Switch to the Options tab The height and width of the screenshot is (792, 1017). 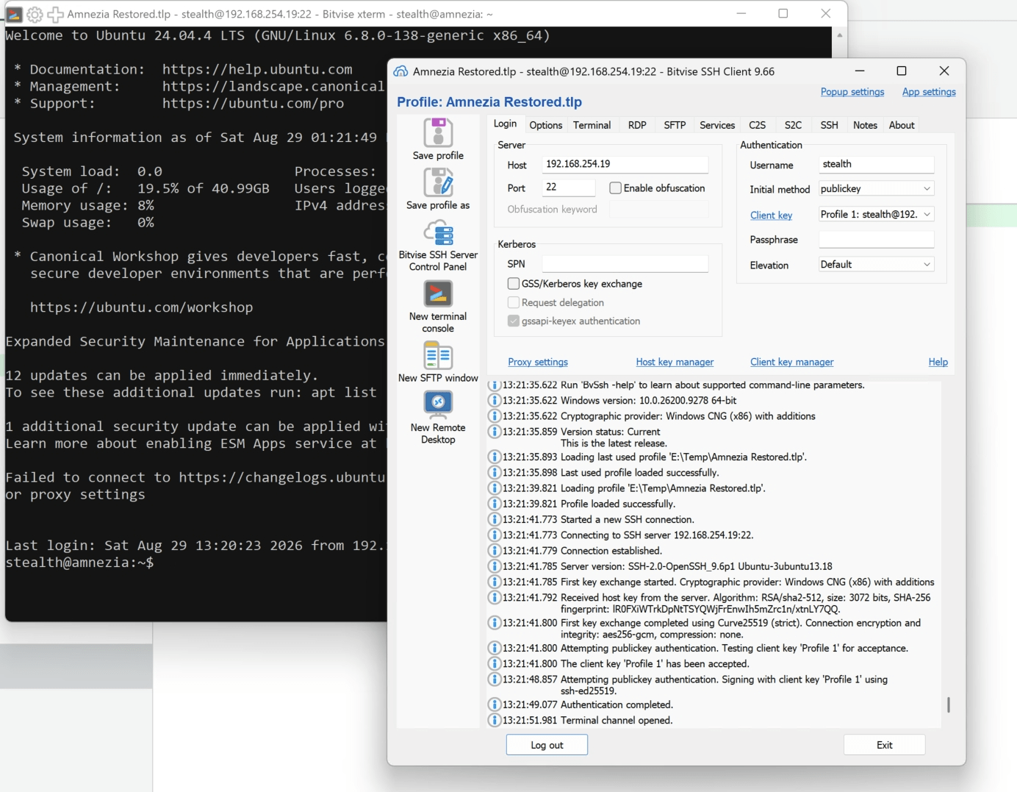pos(546,125)
